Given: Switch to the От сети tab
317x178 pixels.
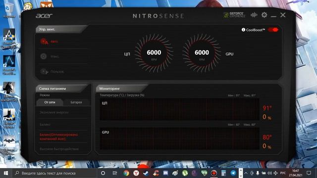Looking at the screenshot, I should [x=50, y=102].
